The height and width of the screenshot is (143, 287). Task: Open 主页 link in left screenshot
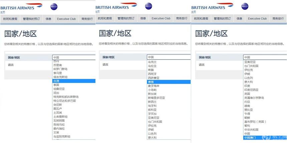pyautogui.click(x=3, y=12)
